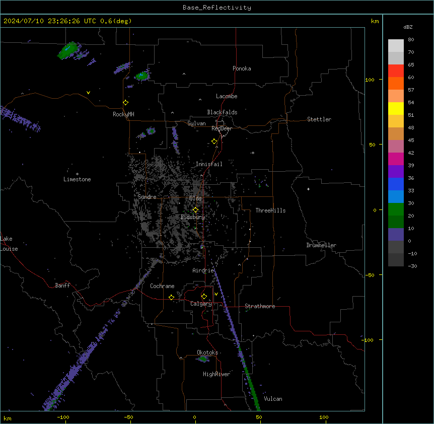The image size is (434, 424).
Task: Click the ThreeHills label
Action: pos(270,210)
